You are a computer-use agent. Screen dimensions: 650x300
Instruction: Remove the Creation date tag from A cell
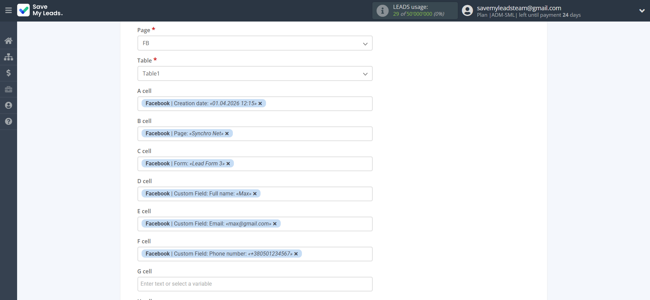(x=260, y=104)
